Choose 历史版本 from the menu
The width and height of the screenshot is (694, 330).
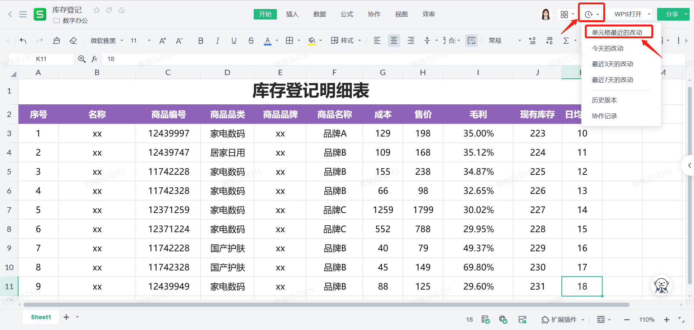point(604,100)
